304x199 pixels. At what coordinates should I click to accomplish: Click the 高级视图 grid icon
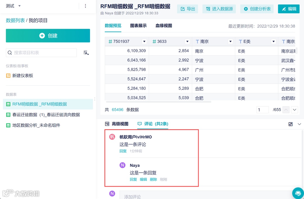tap(107, 124)
